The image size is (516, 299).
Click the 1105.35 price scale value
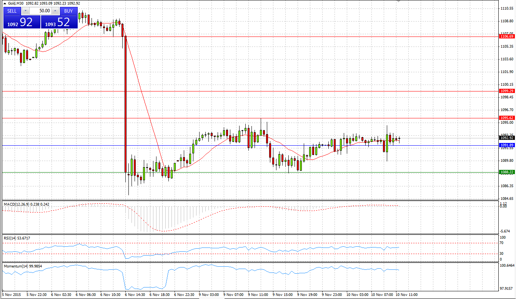click(508, 46)
